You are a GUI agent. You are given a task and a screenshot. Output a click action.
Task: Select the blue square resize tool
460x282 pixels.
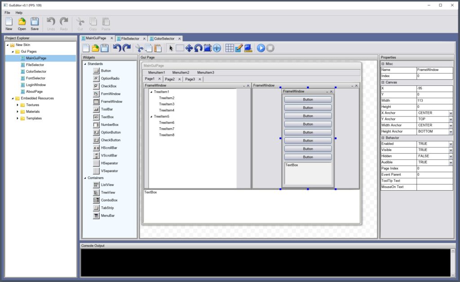click(208, 48)
